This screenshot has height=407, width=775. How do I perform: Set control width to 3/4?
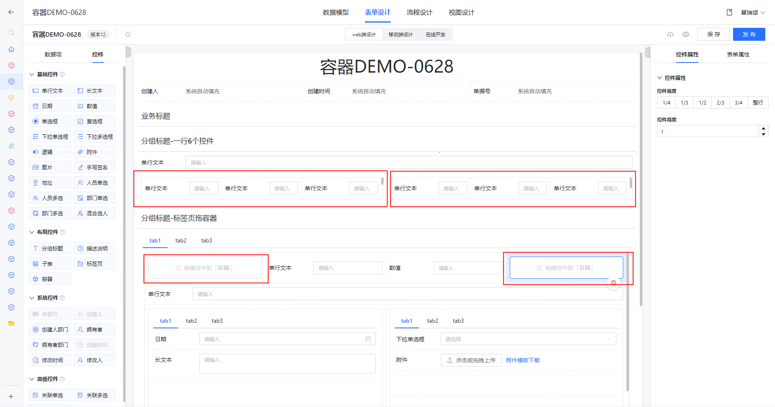pos(739,103)
